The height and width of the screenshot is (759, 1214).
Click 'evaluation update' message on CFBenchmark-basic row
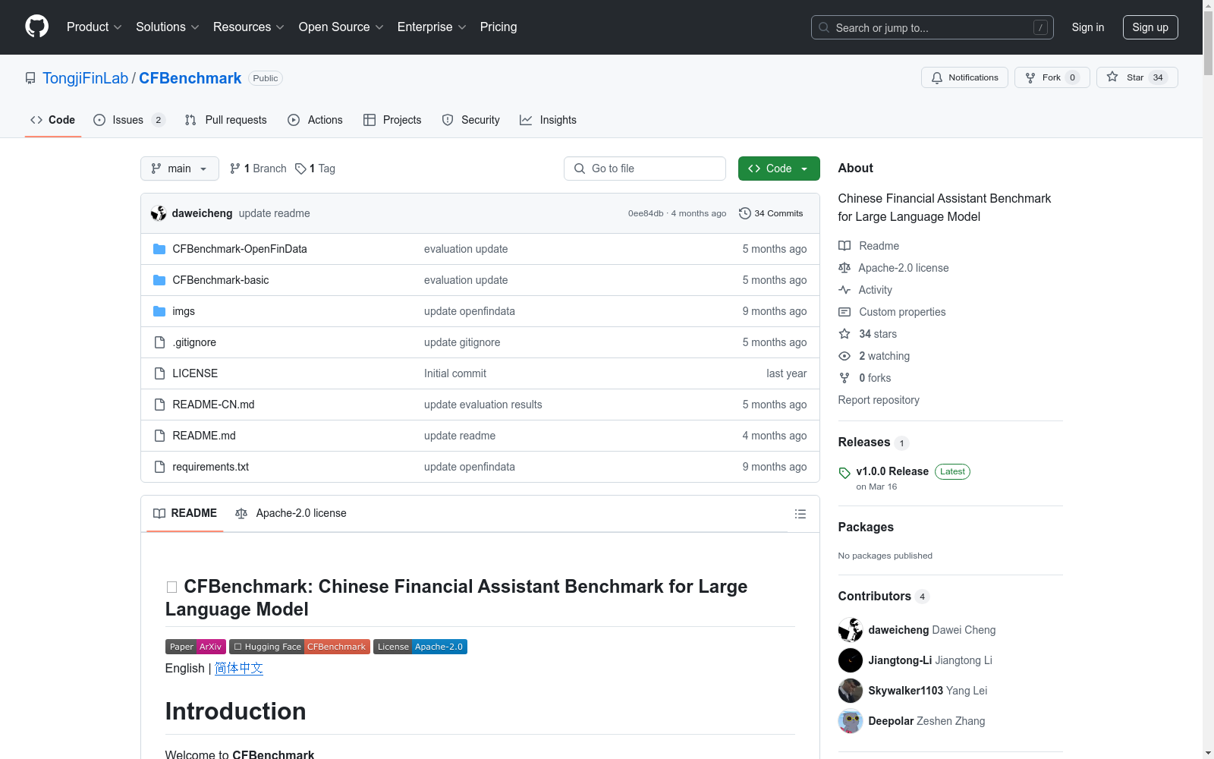coord(466,280)
